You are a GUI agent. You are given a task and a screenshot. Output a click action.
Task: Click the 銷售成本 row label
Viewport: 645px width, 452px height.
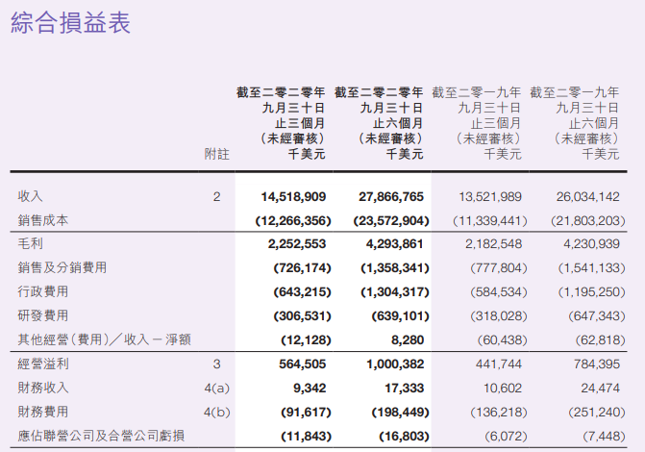(x=43, y=220)
